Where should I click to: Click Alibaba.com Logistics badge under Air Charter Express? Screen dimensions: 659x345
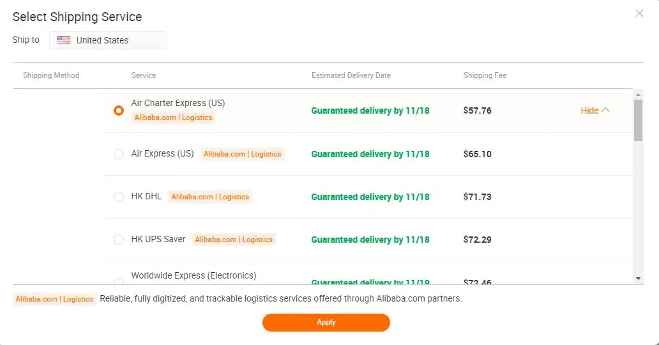click(x=173, y=118)
